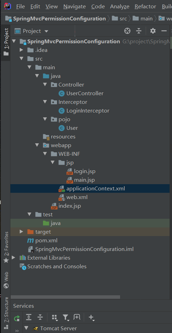Viewport: 172px width, 333px height.
Task: Open the Navigate menu
Action: [x=74, y=7]
